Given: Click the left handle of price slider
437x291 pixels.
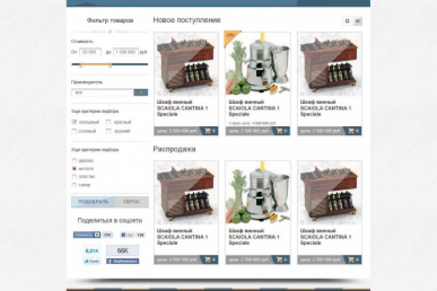Looking at the screenshot, I should coord(81,65).
